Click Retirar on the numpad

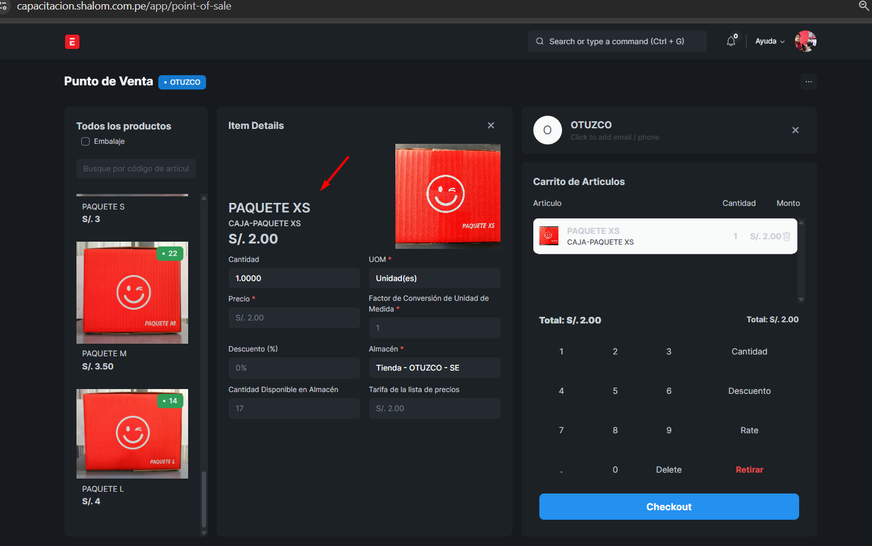point(749,470)
